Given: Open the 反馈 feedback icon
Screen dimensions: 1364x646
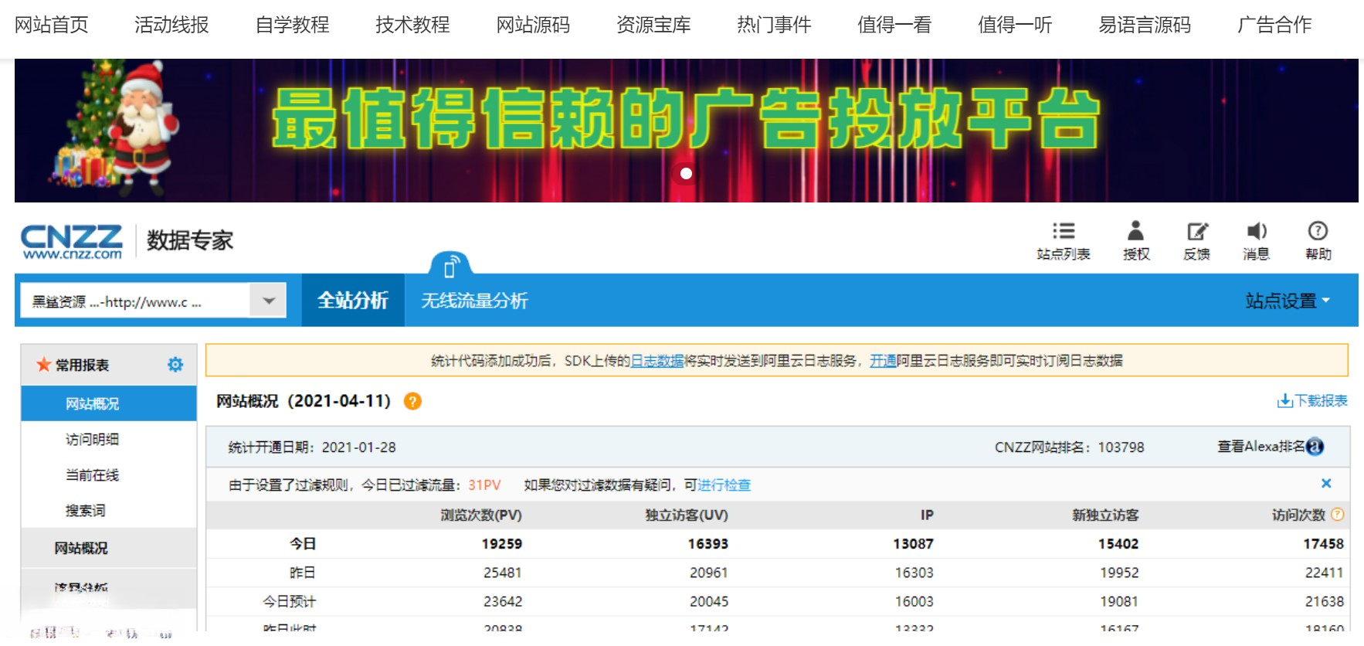Looking at the screenshot, I should 1196,232.
